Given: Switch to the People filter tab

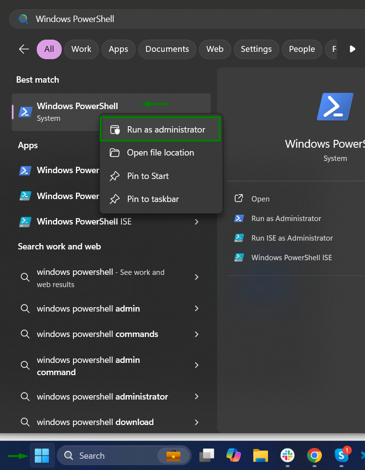Looking at the screenshot, I should pos(302,49).
